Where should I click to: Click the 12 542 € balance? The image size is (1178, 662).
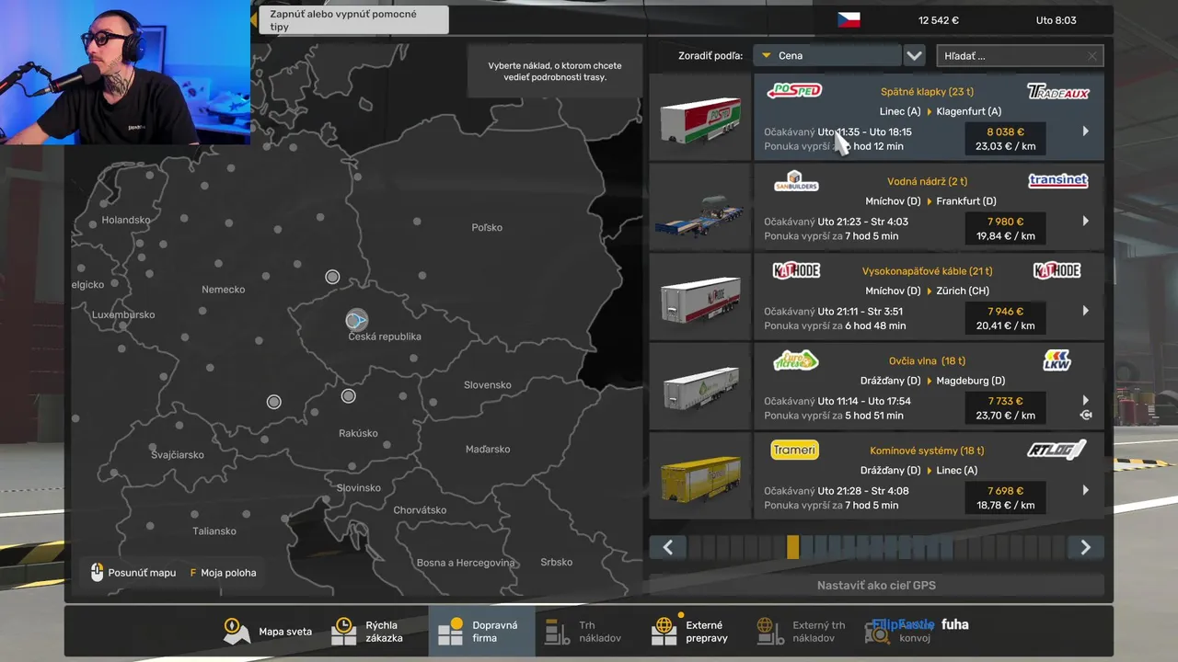[x=939, y=20]
